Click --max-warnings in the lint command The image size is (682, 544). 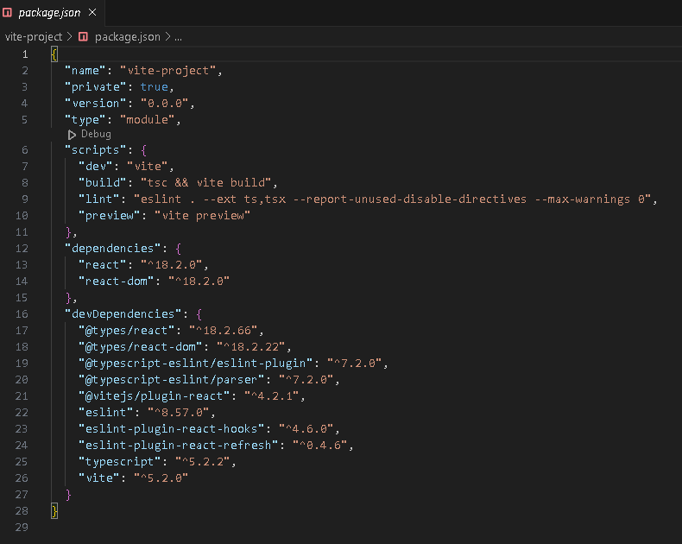pyautogui.click(x=582, y=199)
